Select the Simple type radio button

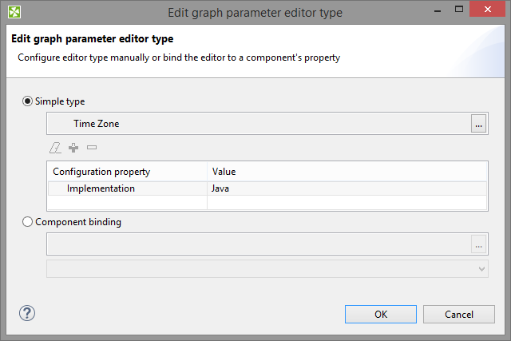tap(29, 101)
